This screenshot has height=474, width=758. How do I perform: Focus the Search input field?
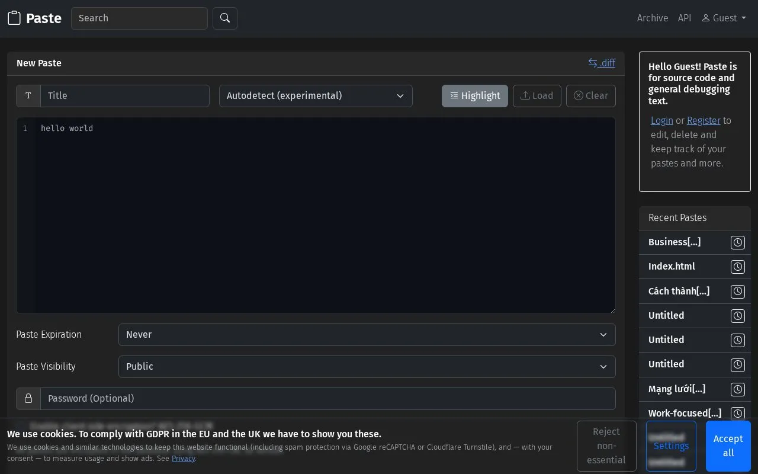tap(139, 18)
